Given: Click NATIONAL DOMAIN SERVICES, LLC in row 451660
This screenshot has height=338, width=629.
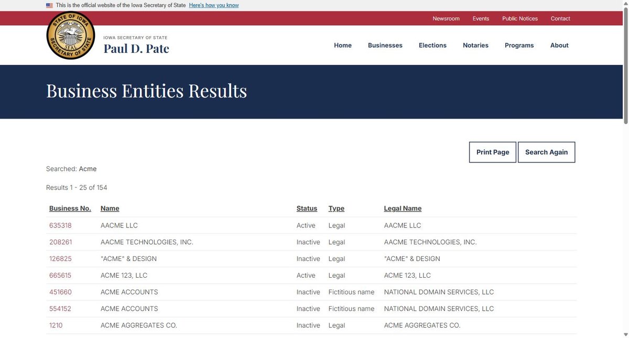Looking at the screenshot, I should (439, 292).
